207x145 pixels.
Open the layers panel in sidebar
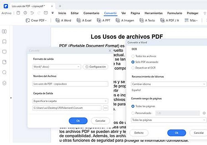tap(4, 83)
